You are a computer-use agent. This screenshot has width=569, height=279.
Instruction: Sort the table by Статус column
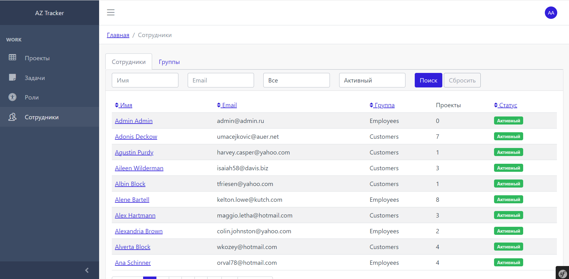[x=506, y=105]
